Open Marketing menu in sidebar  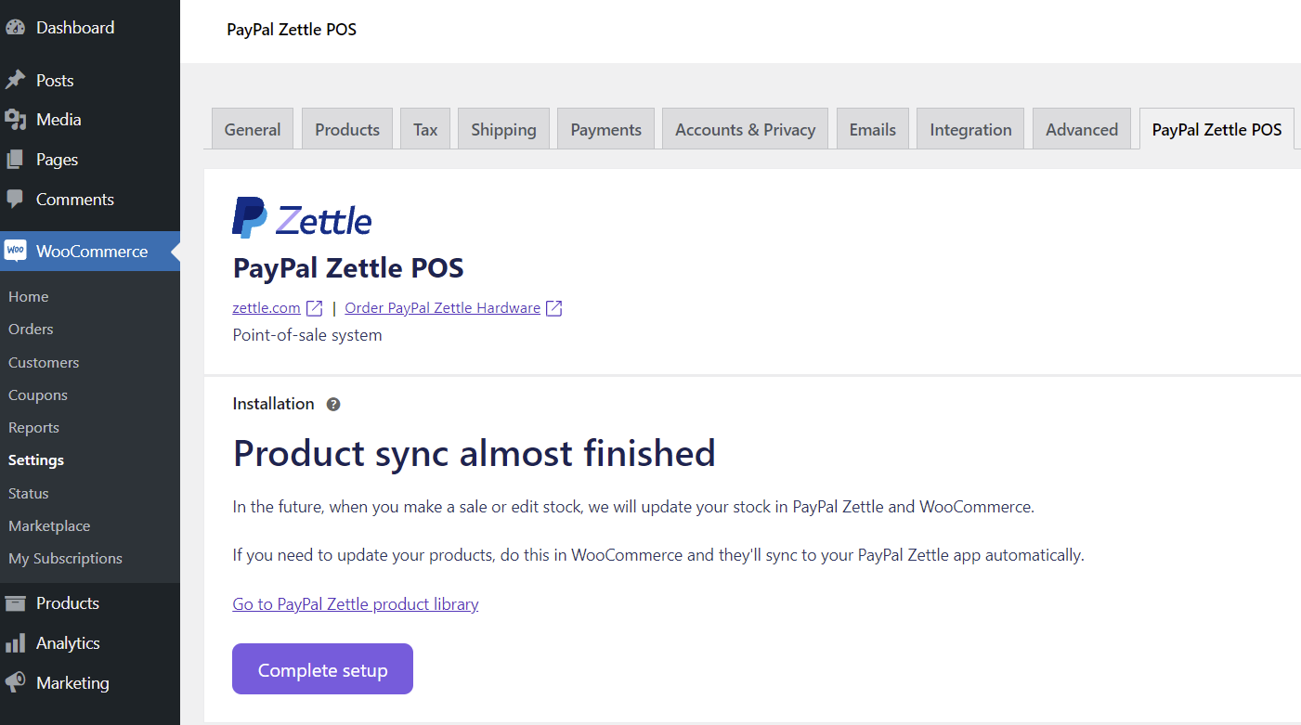point(72,683)
